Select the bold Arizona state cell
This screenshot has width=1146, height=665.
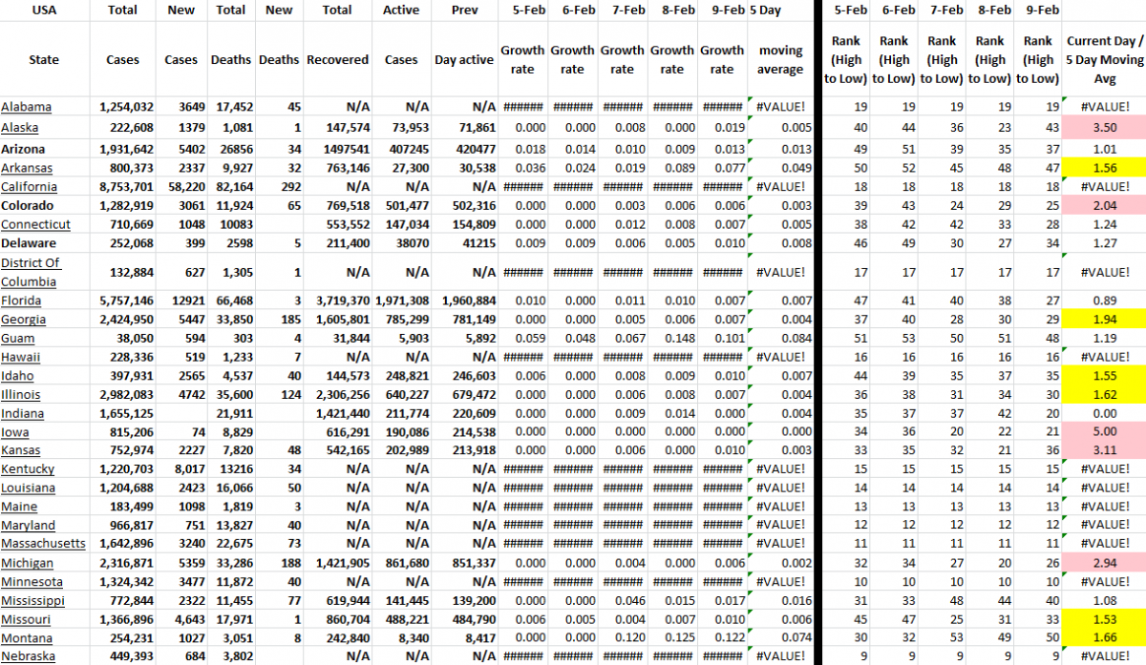point(26,150)
